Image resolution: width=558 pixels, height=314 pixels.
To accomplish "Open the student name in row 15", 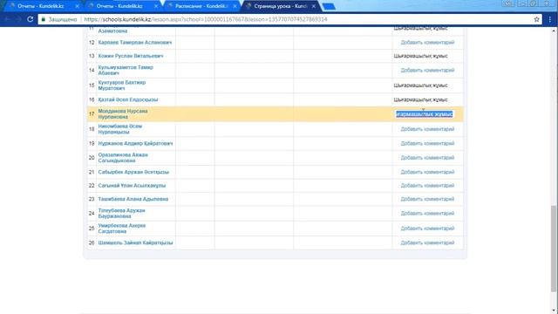I will (x=122, y=85).
